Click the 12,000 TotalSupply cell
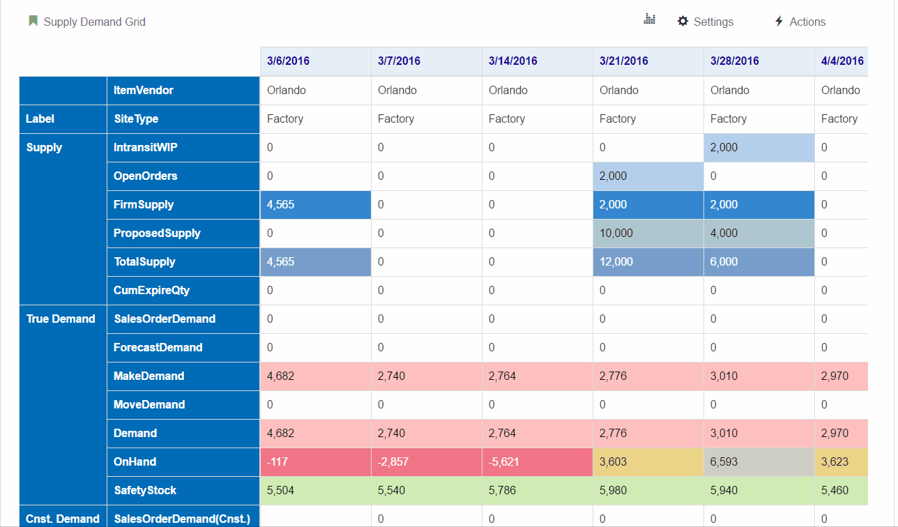The height and width of the screenshot is (527, 898). click(x=648, y=262)
